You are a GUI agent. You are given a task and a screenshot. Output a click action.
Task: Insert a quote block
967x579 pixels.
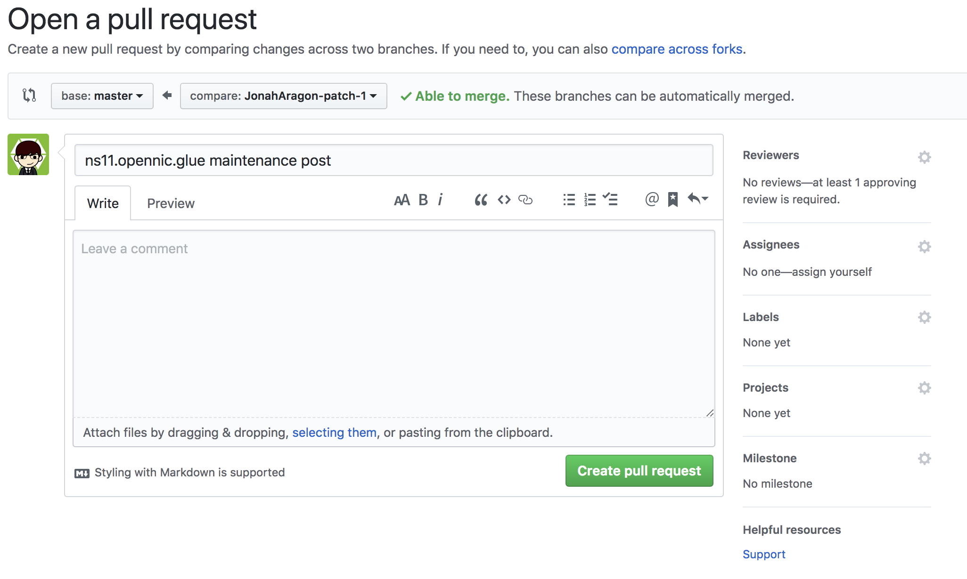tap(481, 200)
